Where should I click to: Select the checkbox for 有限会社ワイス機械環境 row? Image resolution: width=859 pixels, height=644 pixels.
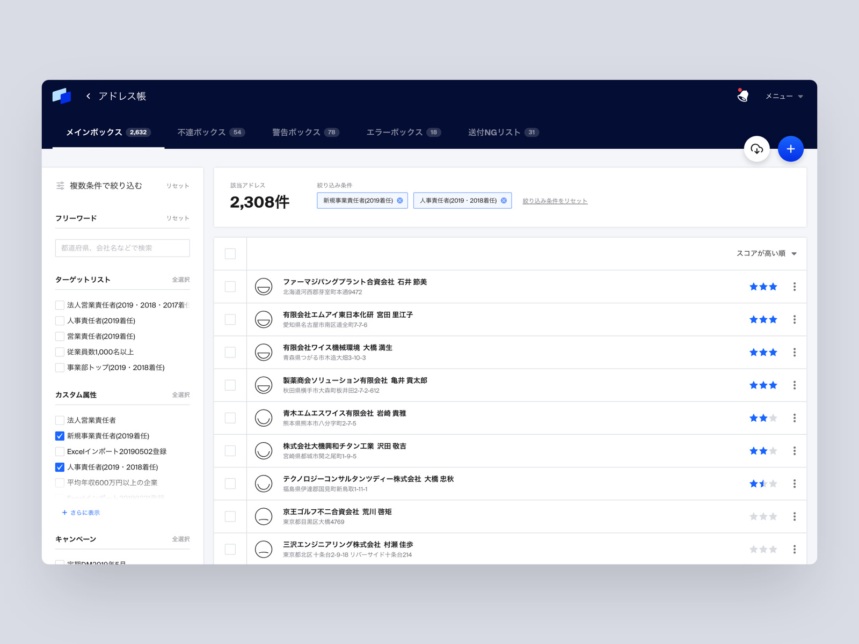230,352
